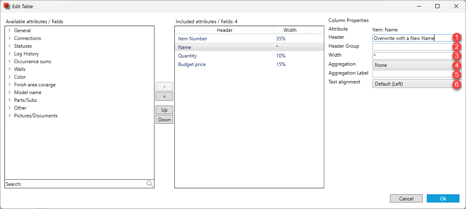
Task: Confirm with the Ok button
Action: click(x=443, y=199)
